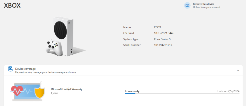This screenshot has width=246, height=106.
Task: Click the OS Build field label
Action: [x=129, y=33]
